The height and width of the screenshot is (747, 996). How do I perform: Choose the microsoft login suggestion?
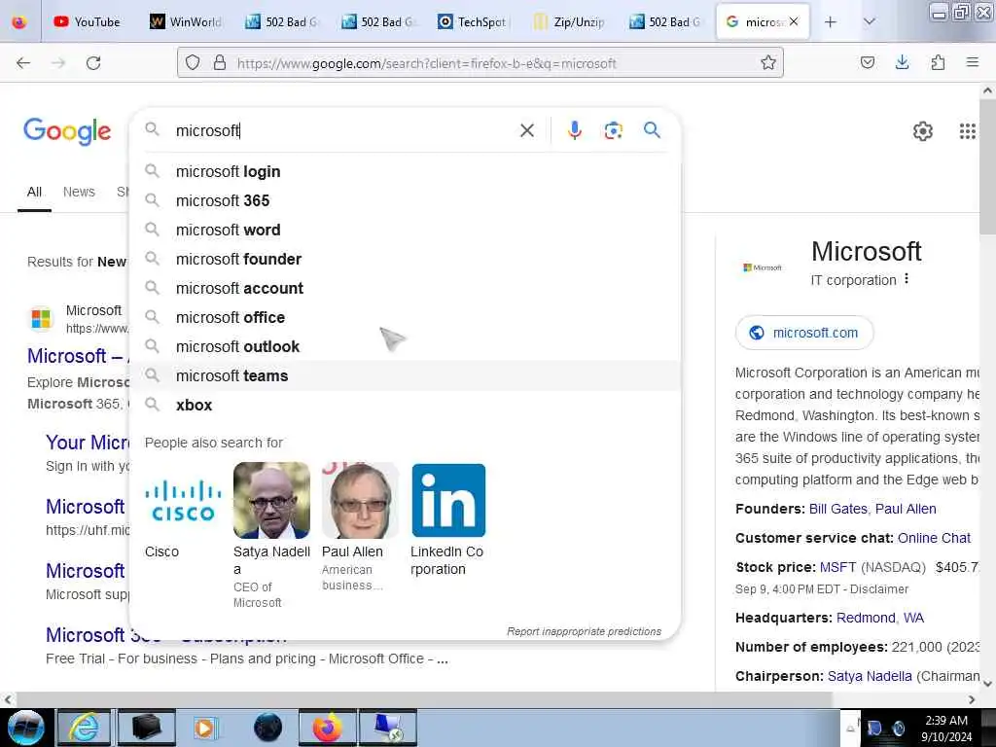(x=405, y=171)
